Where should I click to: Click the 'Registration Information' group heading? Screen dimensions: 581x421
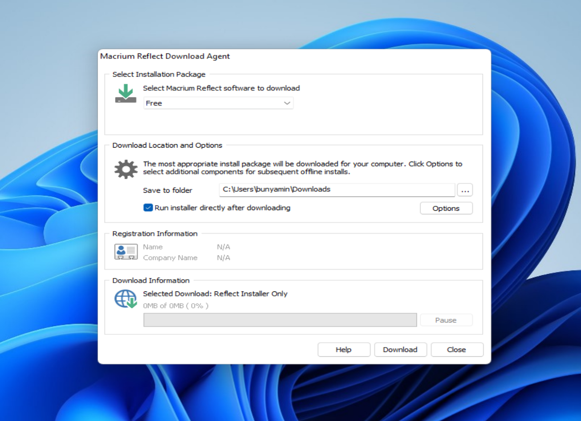pyautogui.click(x=155, y=234)
